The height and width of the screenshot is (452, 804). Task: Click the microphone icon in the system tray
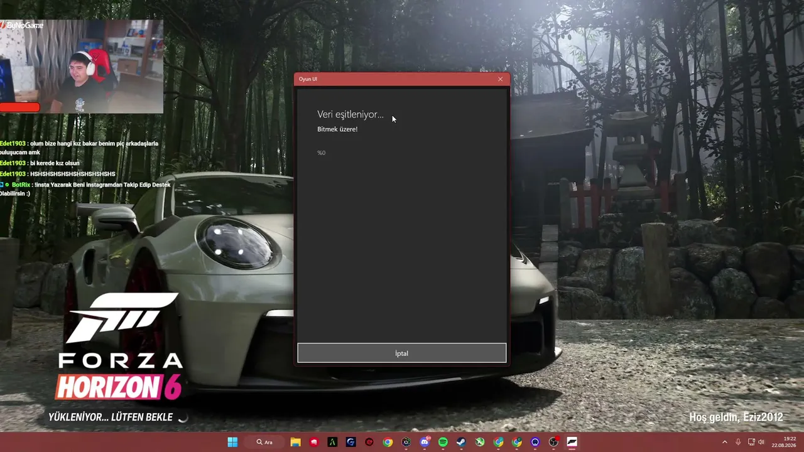[x=738, y=442]
